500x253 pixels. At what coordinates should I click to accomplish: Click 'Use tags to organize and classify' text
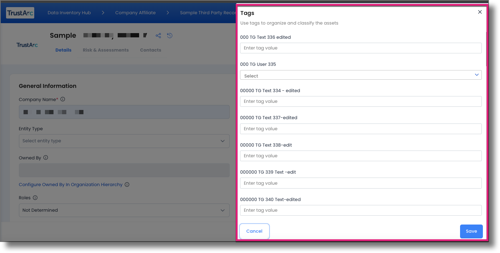[289, 23]
